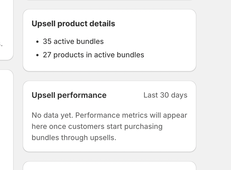
Task: Click the bullet beside 27 products
Action: click(37, 55)
